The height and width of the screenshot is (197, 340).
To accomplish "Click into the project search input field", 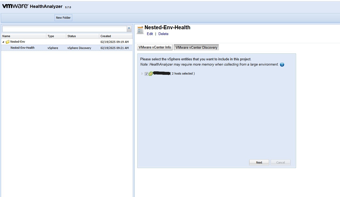I will click(x=65, y=29).
